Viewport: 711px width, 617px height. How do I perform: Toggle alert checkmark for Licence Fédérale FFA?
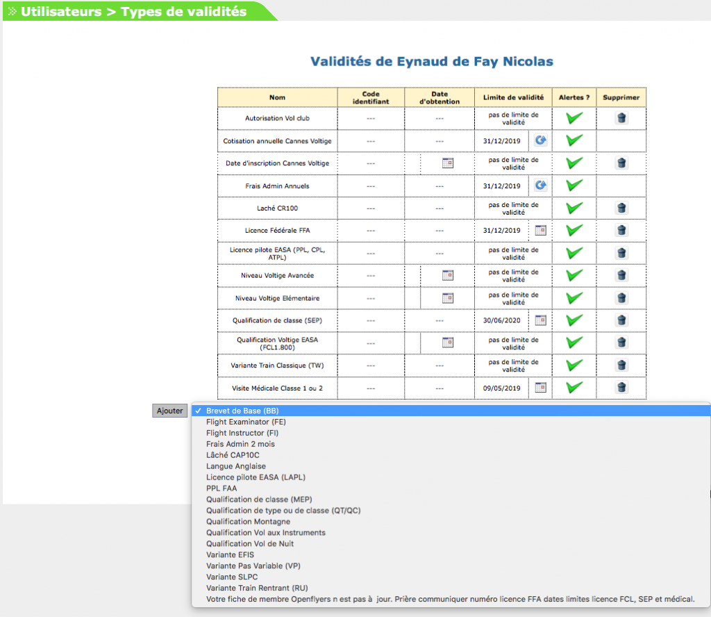click(574, 230)
